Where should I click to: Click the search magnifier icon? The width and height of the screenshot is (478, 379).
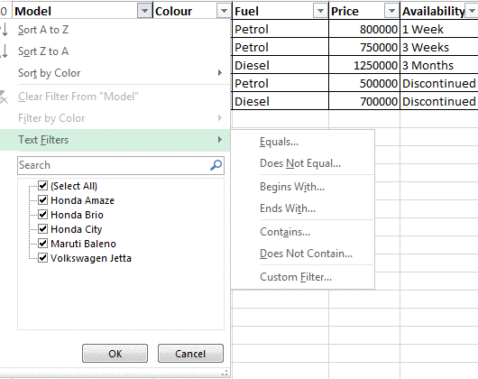(216, 165)
